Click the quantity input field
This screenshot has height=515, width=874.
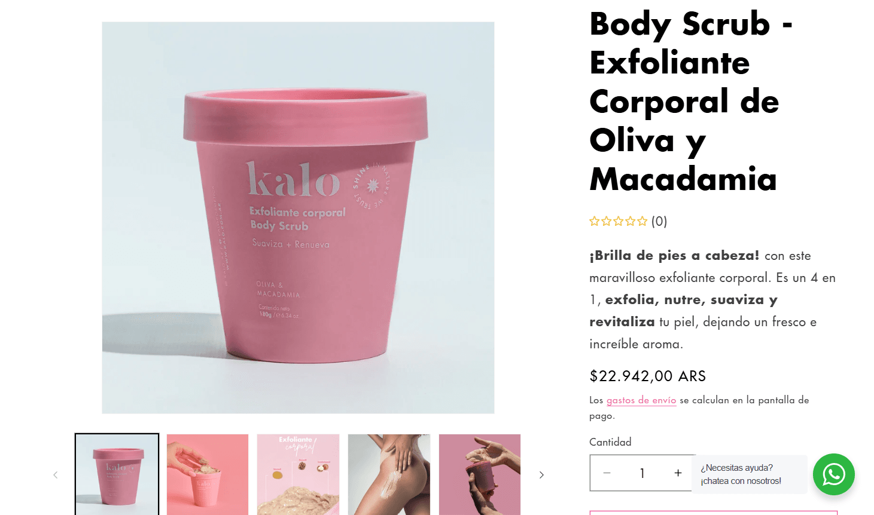click(x=642, y=473)
